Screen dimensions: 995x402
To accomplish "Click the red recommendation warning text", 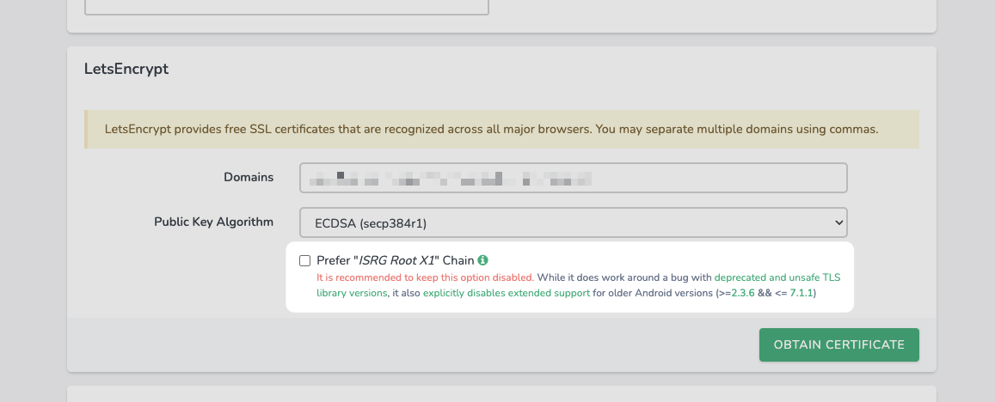I will pos(425,277).
